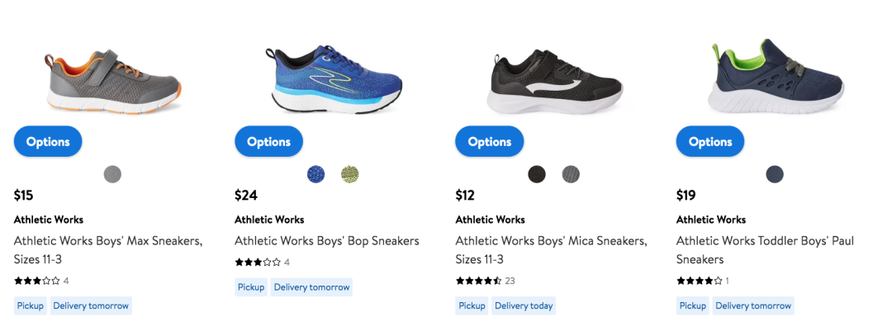Open Athletic Works Boys' Bop Sneakers link
The height and width of the screenshot is (331, 892).
327,241
